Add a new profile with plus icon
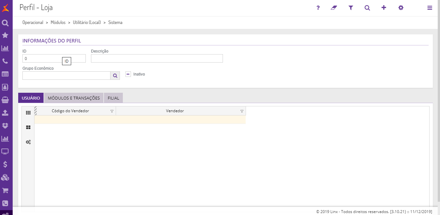 pyautogui.click(x=384, y=8)
